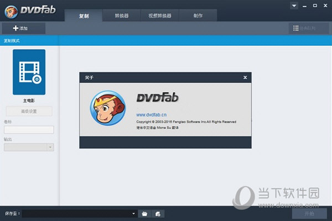332x221 pixels.
Task: Click the 开始 start button
Action: [309, 214]
